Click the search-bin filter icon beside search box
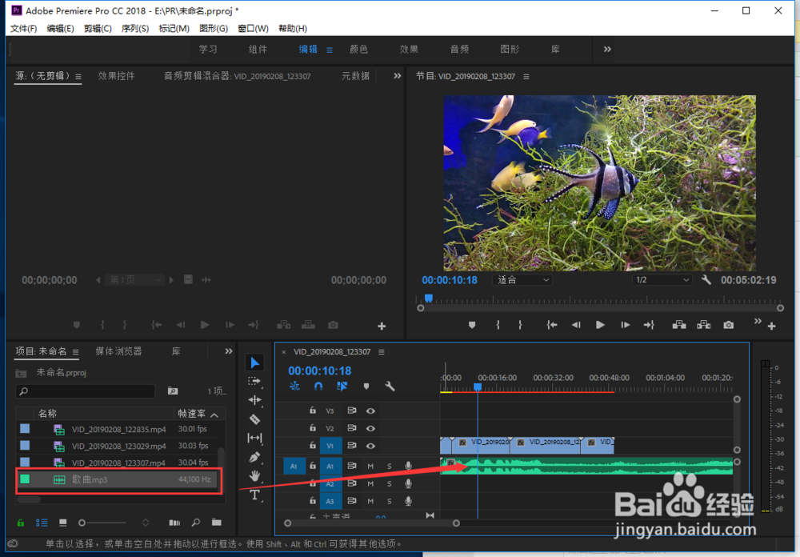The height and width of the screenshot is (557, 800). 173,391
